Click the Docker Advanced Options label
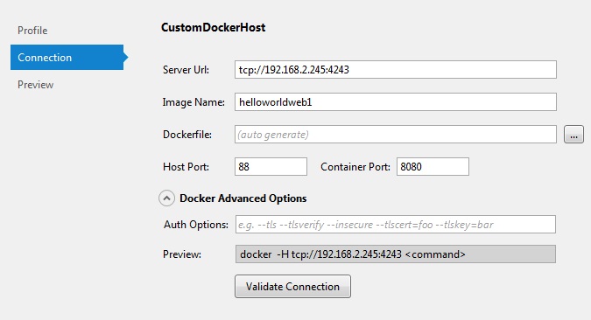This screenshot has width=591, height=320. coord(243,198)
